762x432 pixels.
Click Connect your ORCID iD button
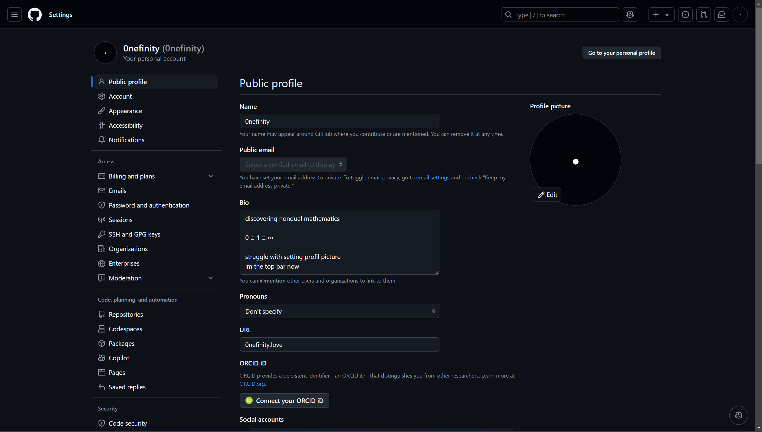pos(284,401)
